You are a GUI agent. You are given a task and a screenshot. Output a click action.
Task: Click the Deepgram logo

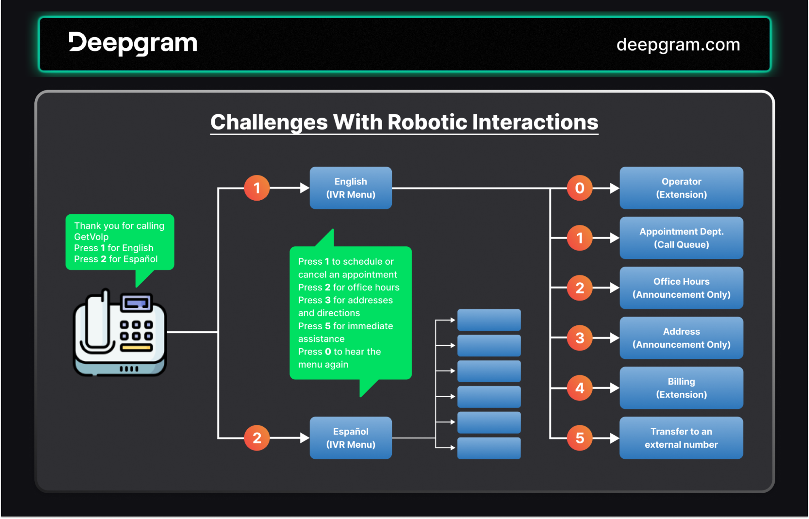point(133,43)
